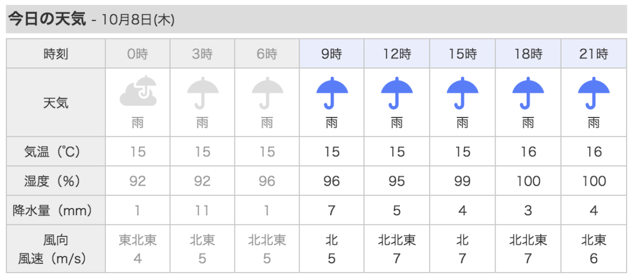Click the gray umbrella icon at 3時
This screenshot has width=632, height=278.
coord(202,93)
